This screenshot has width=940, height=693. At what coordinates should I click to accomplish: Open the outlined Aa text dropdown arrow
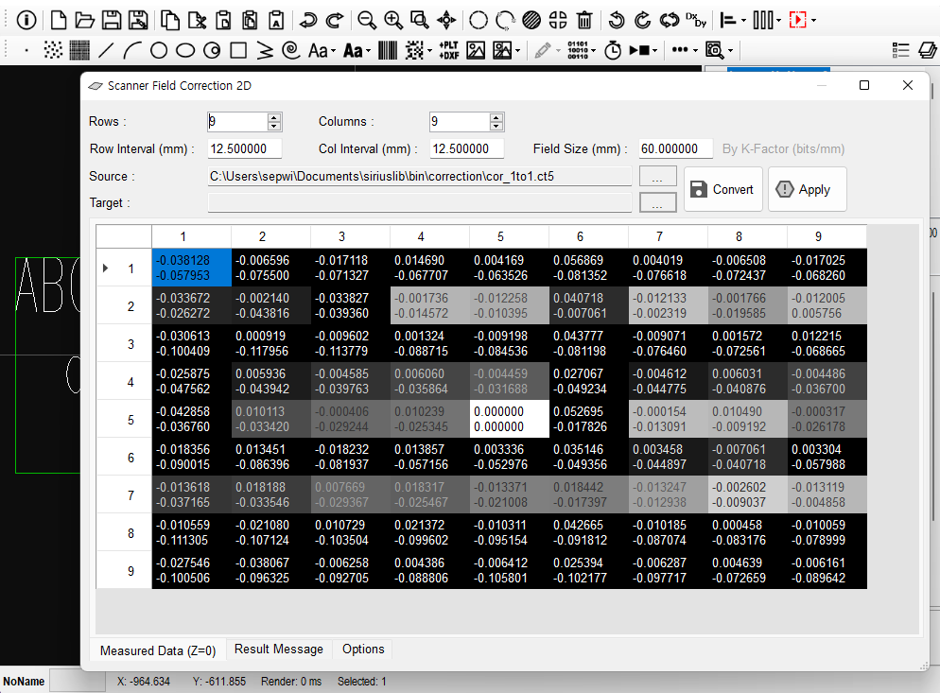point(335,50)
